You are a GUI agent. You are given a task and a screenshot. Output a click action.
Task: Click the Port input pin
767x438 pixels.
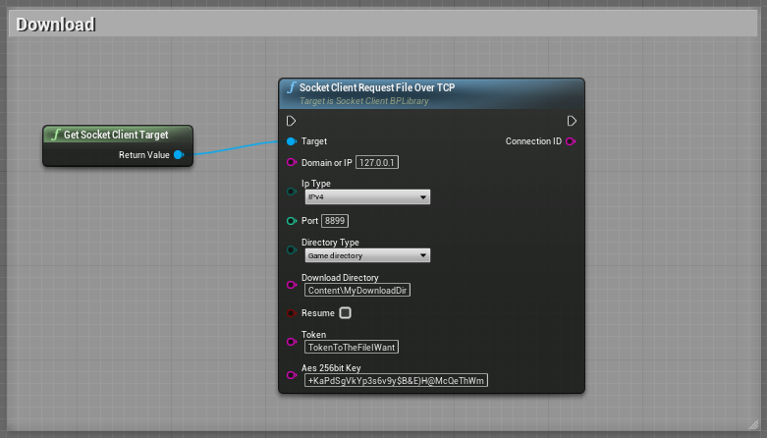[292, 221]
